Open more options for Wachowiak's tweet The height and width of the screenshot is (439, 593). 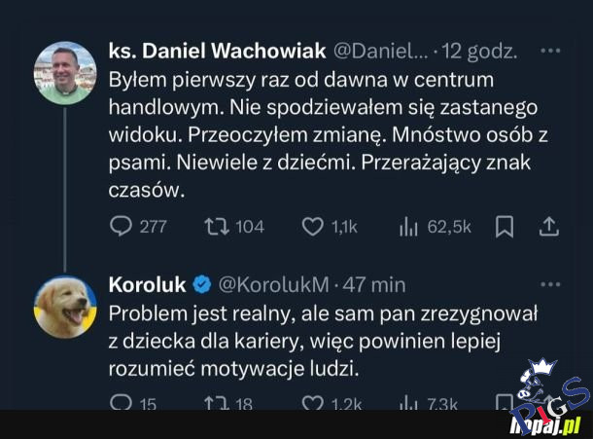tap(549, 49)
